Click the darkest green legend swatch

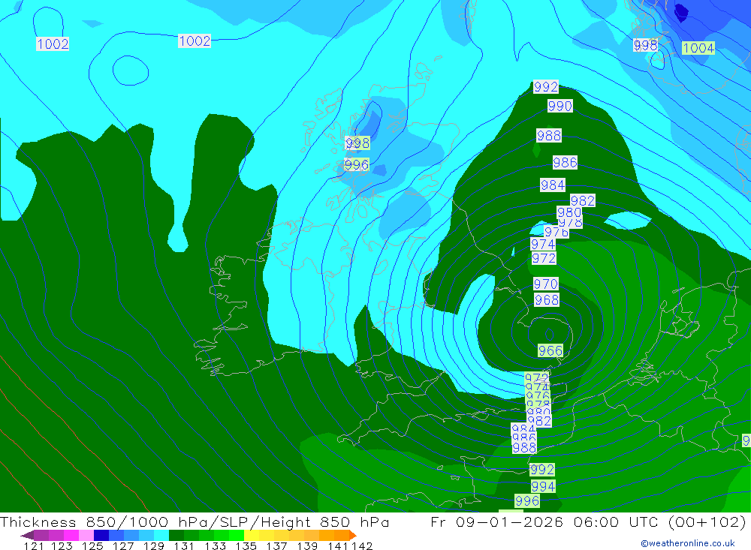(x=176, y=535)
